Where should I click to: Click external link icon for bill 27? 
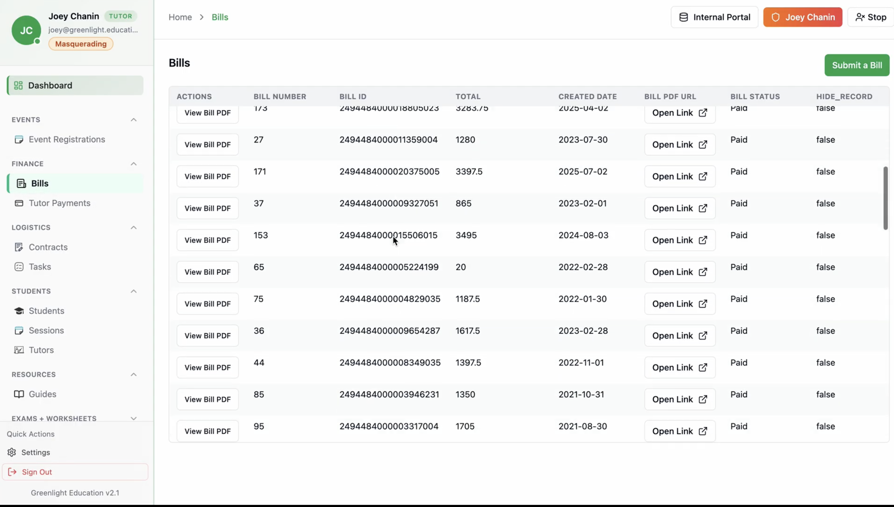click(703, 144)
